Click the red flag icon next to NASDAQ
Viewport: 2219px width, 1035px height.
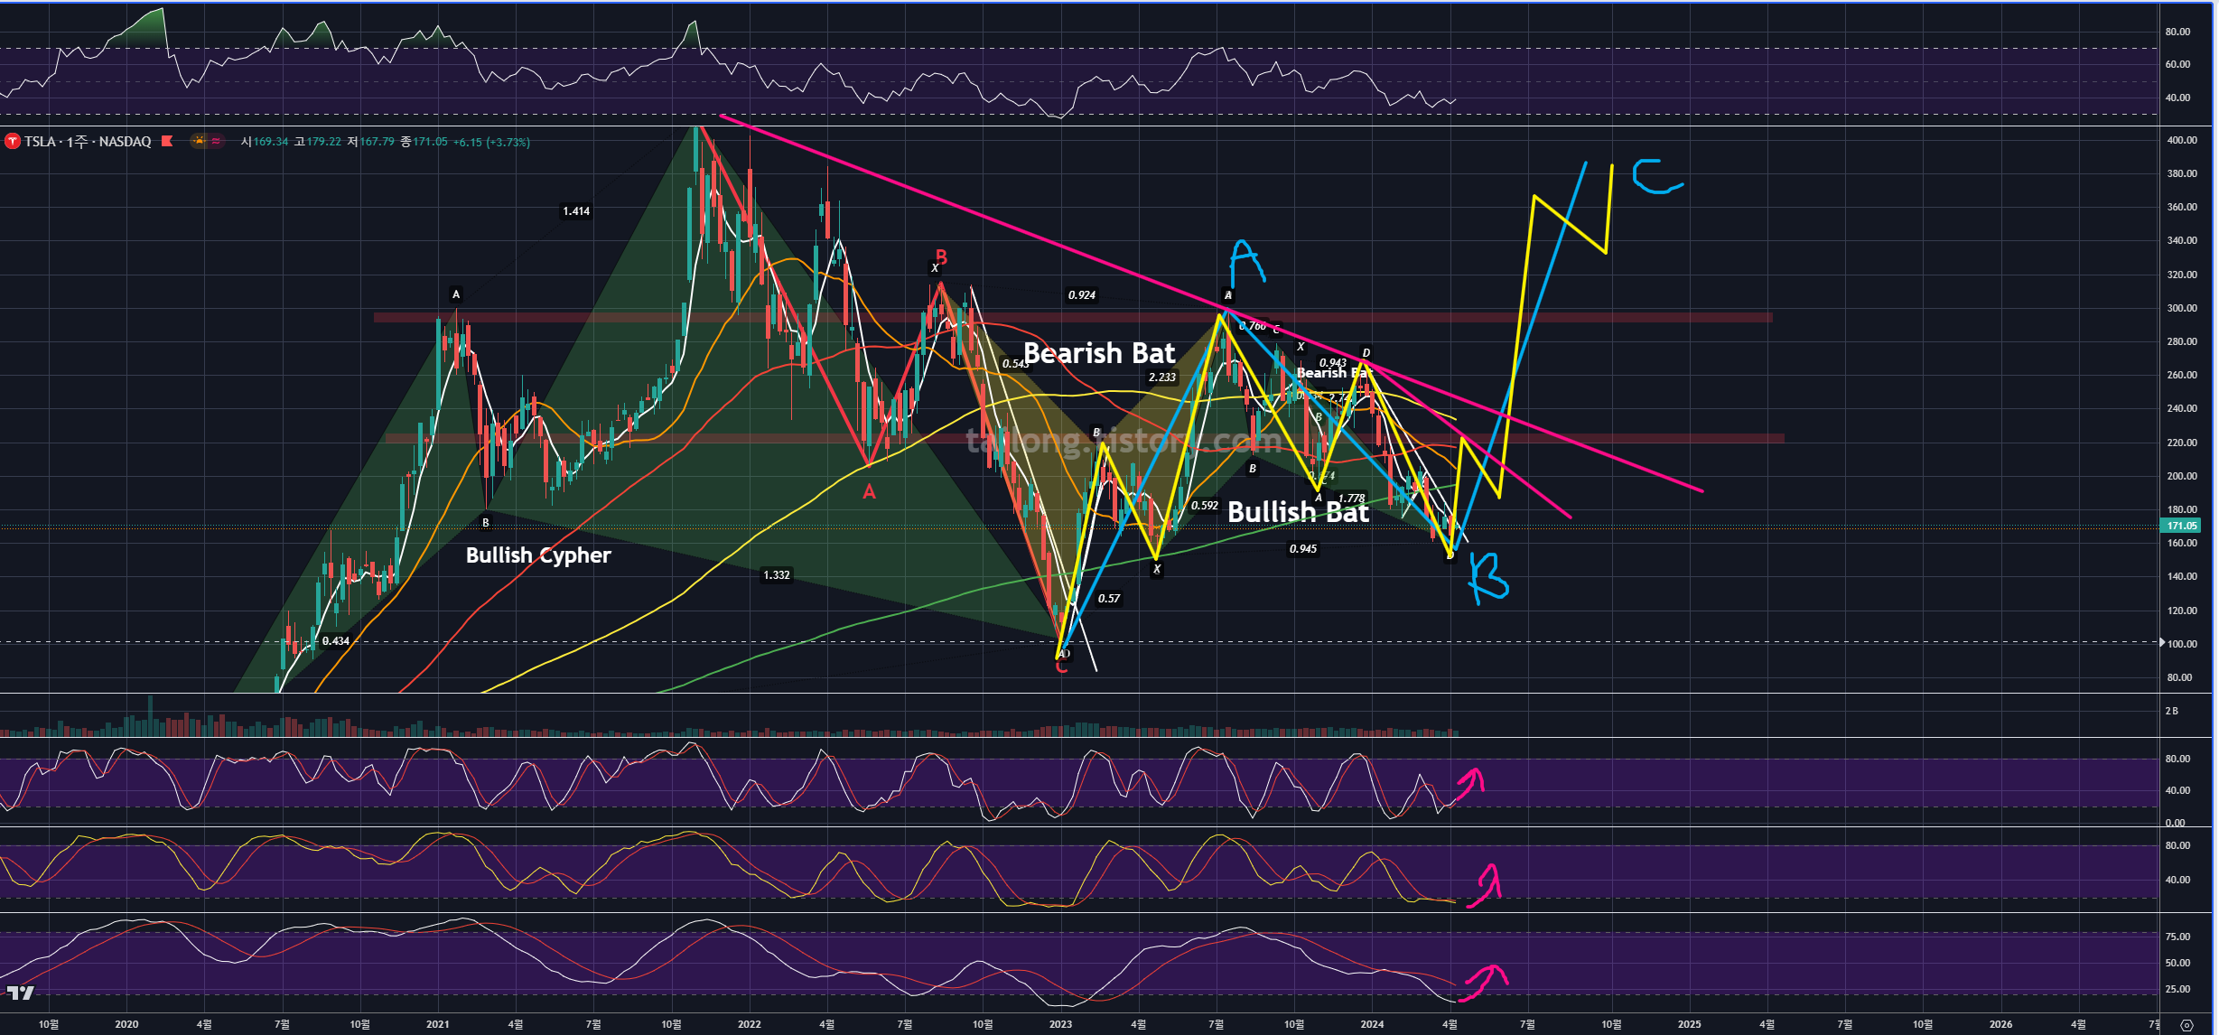pos(167,141)
